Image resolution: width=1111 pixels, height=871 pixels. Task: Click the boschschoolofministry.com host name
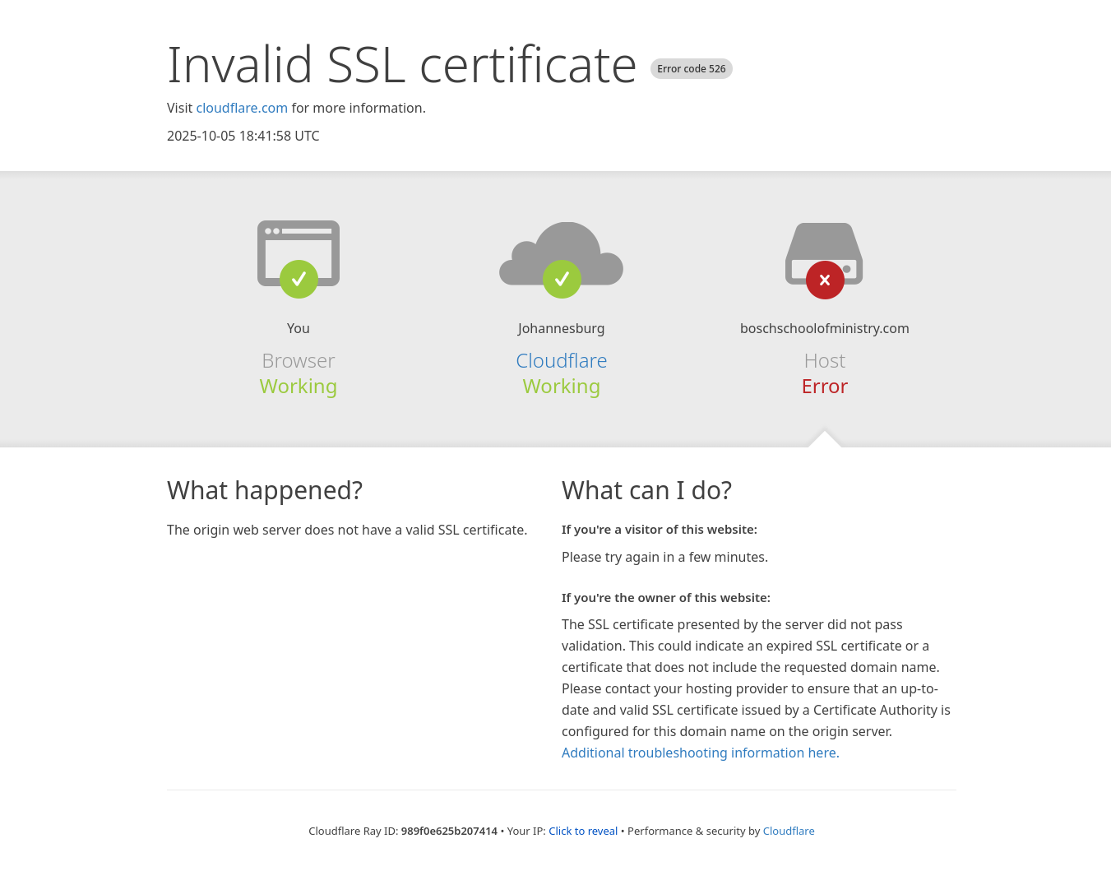[824, 328]
